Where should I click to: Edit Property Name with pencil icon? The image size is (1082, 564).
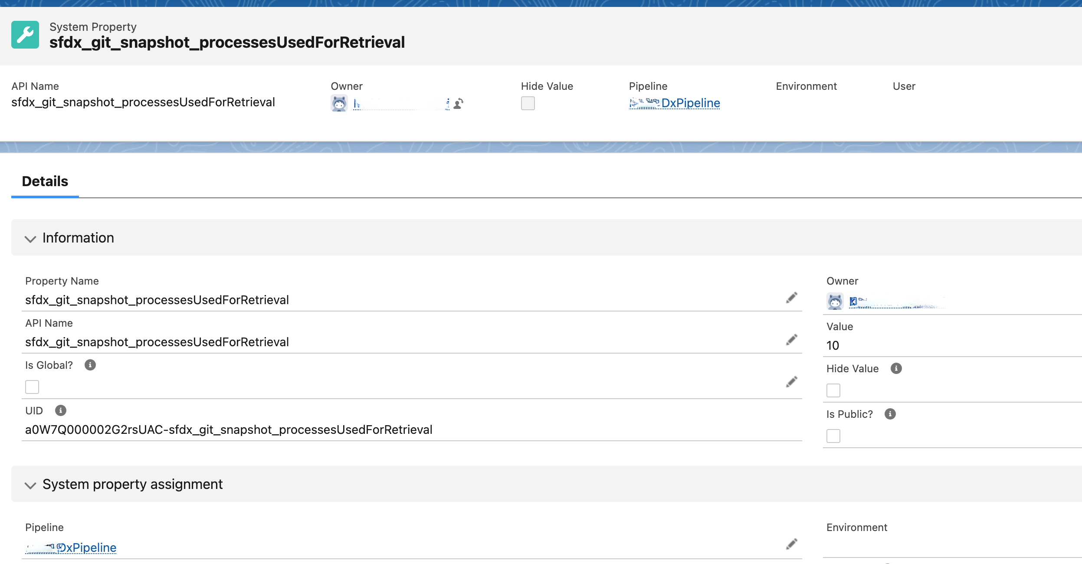tap(791, 298)
